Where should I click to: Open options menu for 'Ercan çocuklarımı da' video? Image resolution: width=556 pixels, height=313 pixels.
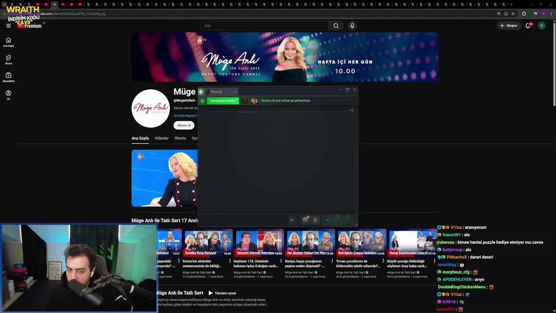tap(383, 261)
